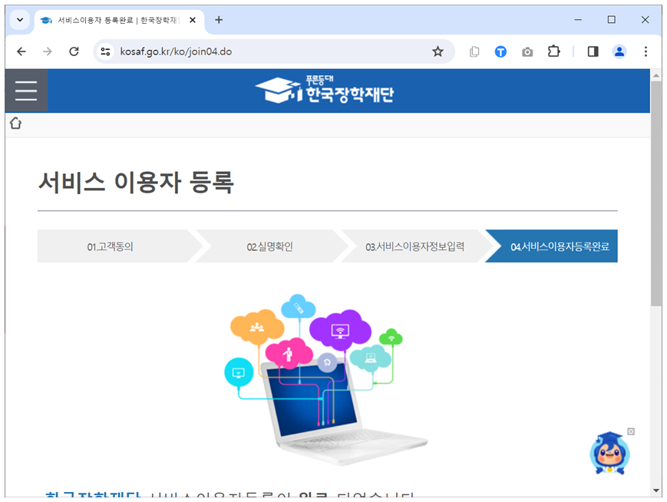
Task: Toggle the browser side panel
Action: 593,51
